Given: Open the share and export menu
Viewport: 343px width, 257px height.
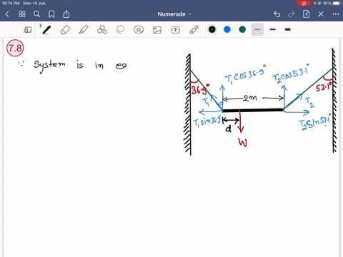Looking at the screenshot, I should click(x=66, y=14).
